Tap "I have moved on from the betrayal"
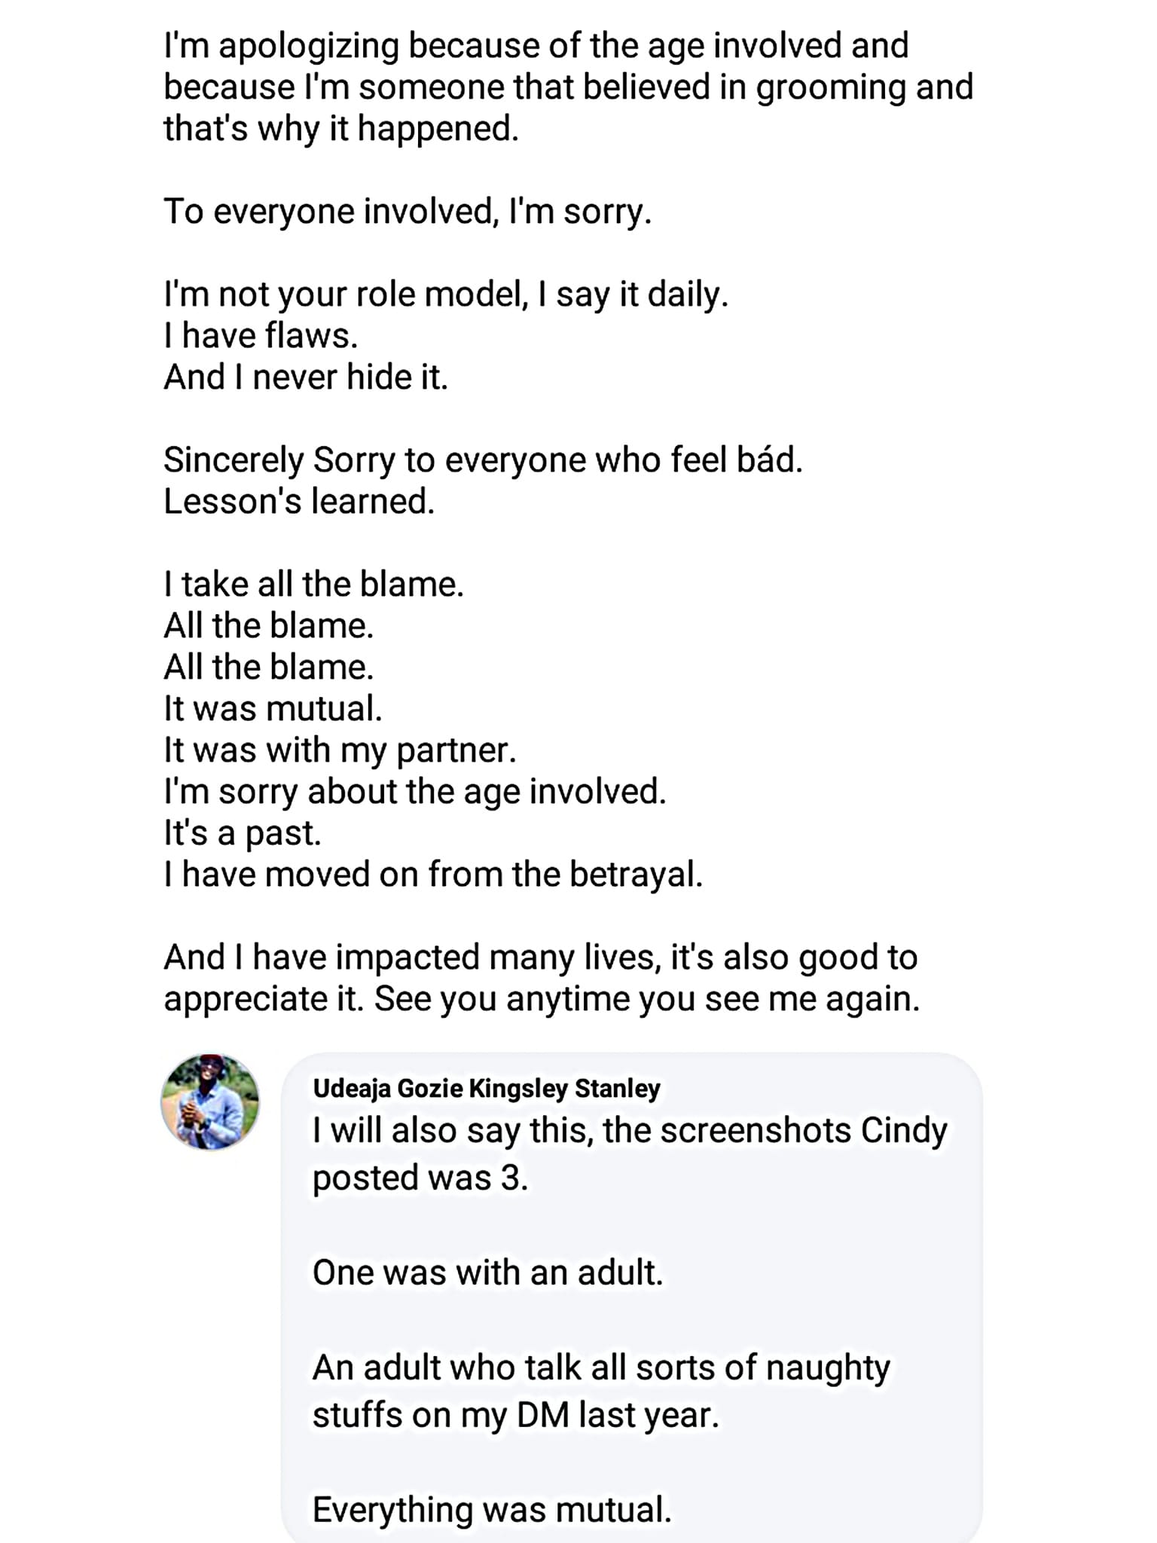The height and width of the screenshot is (1543, 1157). coord(433,875)
